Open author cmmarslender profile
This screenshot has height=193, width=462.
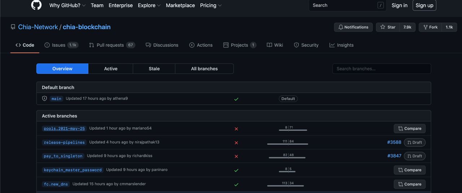tap(133, 184)
